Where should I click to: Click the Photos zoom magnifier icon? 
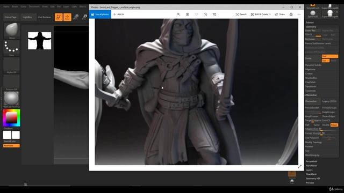click(x=178, y=14)
